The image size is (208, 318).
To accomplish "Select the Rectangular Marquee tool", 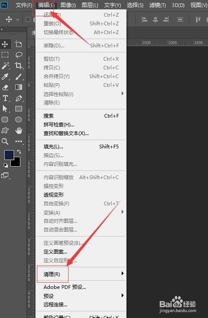I will 5,55.
